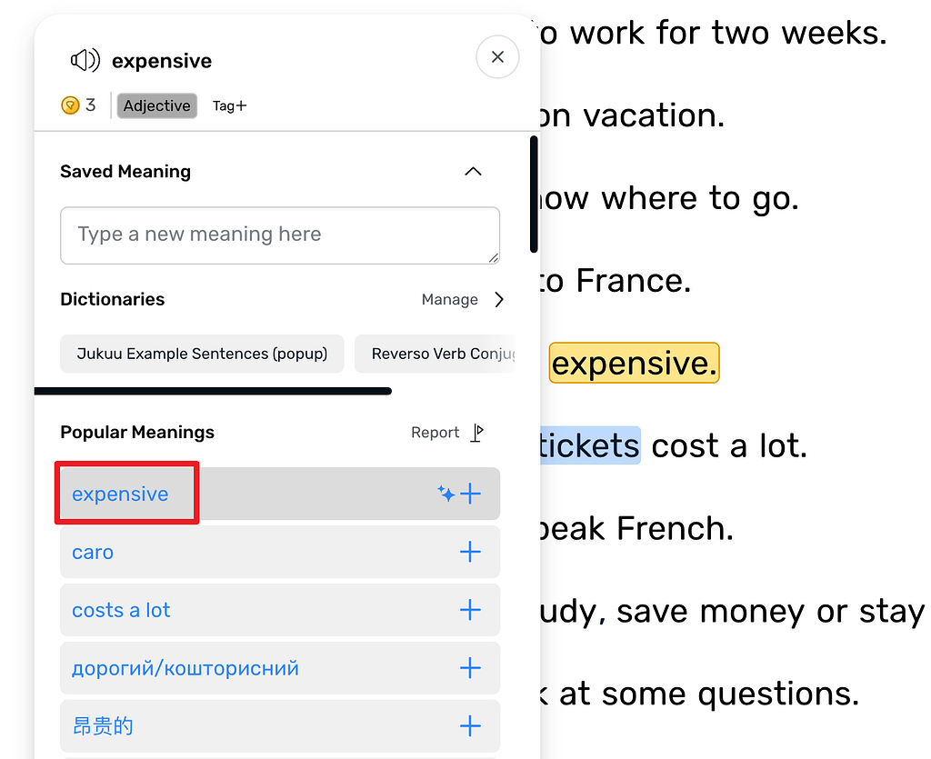
Task: Click the flag icon beside Report
Action: [476, 433]
